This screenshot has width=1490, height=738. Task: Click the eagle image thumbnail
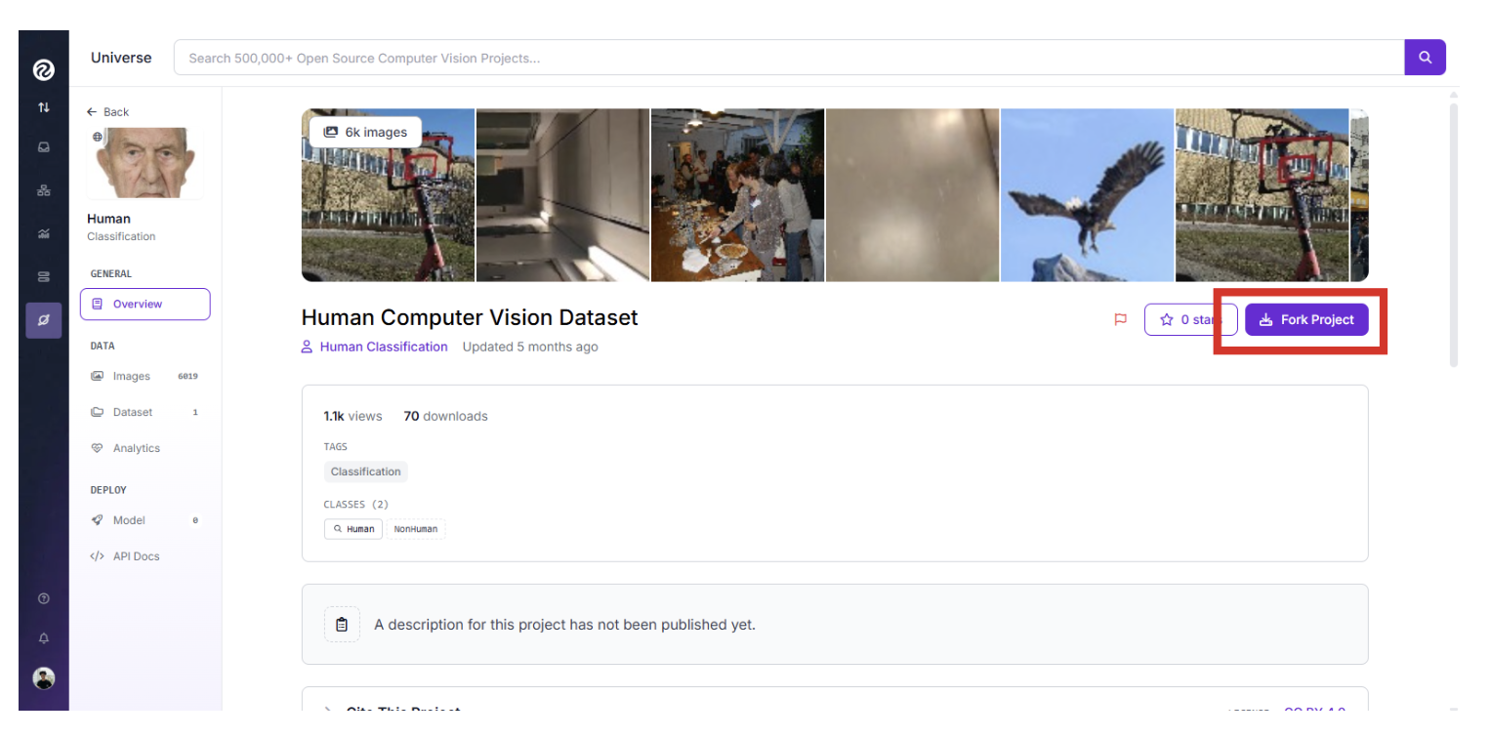tap(1087, 195)
